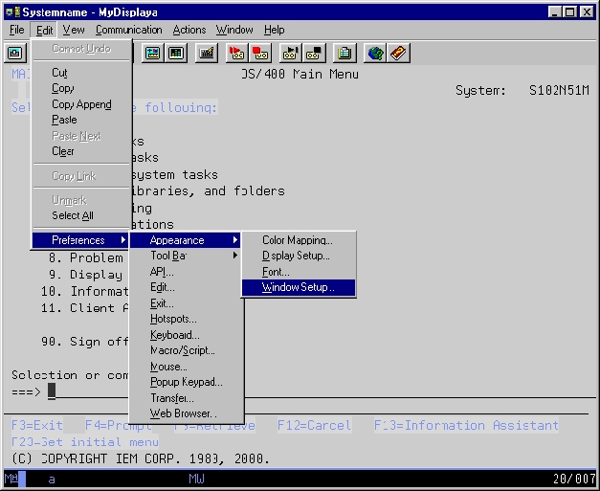Open API... preferences
The height and width of the screenshot is (491, 600).
186,272
